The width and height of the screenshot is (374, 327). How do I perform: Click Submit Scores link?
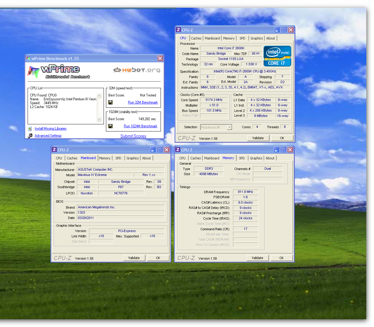(x=133, y=136)
